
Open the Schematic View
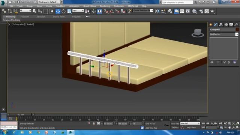[x=187, y=11]
